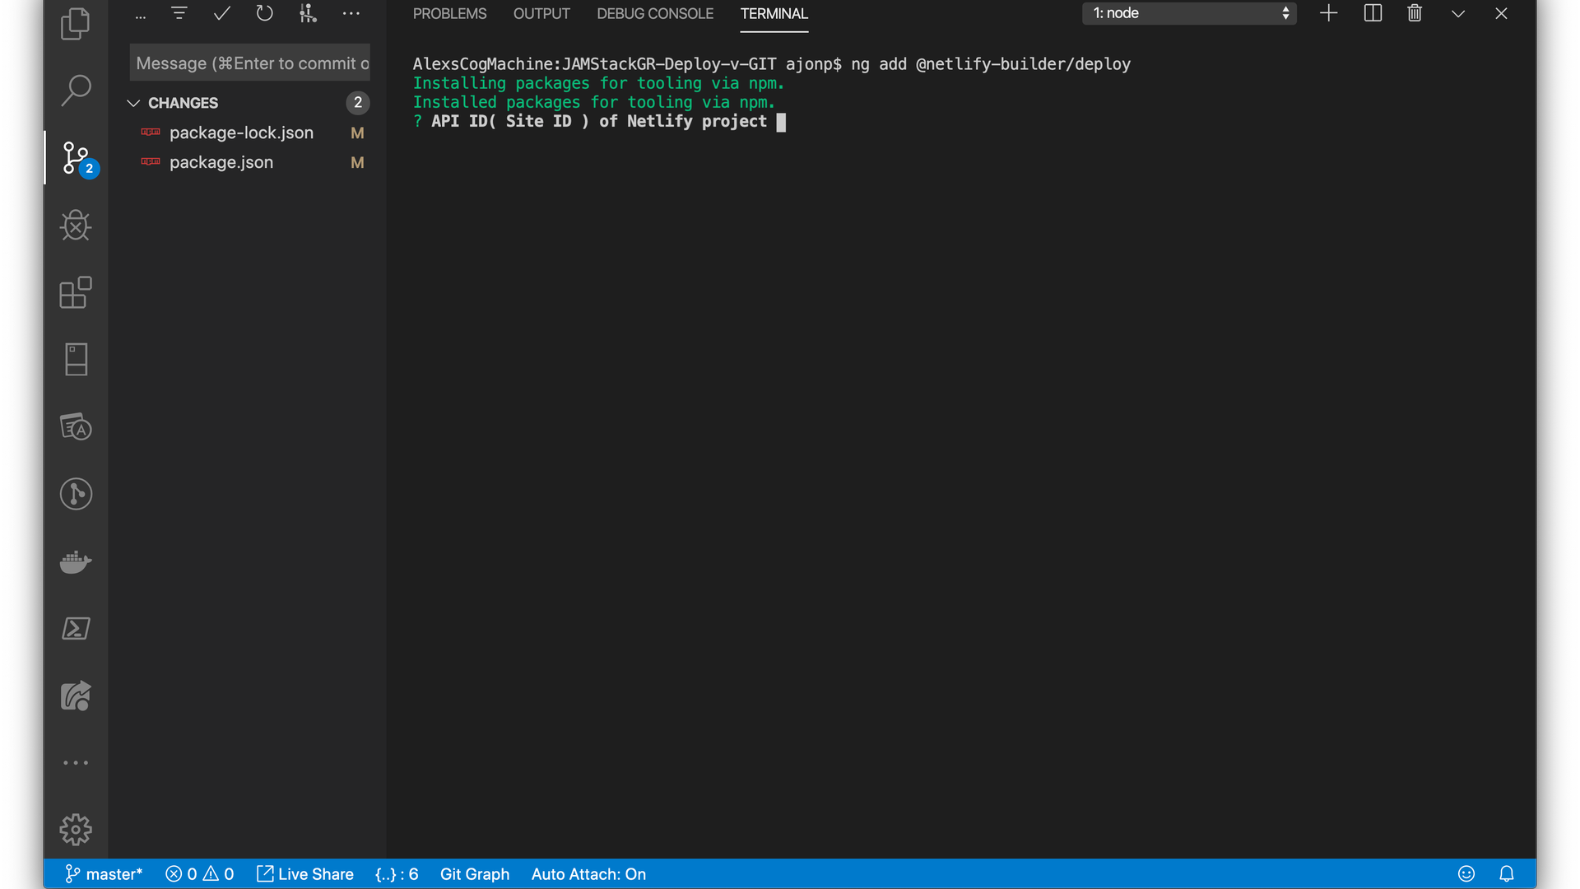Image resolution: width=1580 pixels, height=889 pixels.
Task: Switch to the PROBLEMS tab
Action: pos(449,14)
